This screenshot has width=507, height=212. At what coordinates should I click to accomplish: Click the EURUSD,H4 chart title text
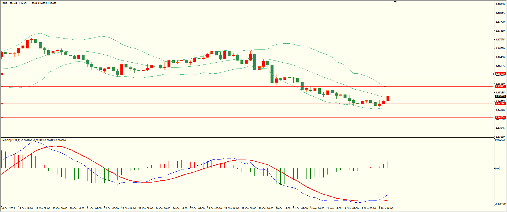point(10,3)
